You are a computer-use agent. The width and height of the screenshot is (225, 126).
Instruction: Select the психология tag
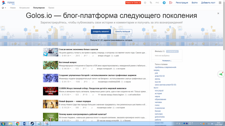[x=160, y=108]
